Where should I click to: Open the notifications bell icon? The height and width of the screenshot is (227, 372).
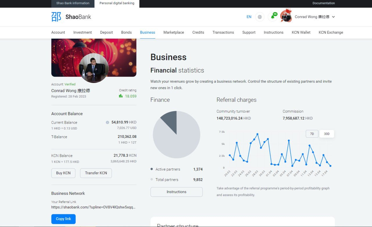tap(273, 17)
